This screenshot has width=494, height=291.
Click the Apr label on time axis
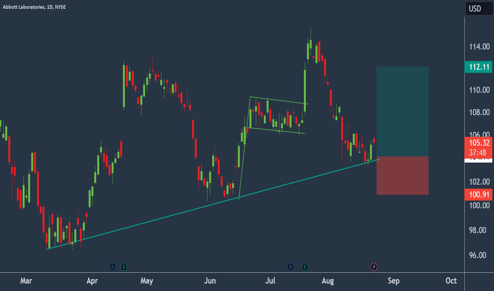92,280
